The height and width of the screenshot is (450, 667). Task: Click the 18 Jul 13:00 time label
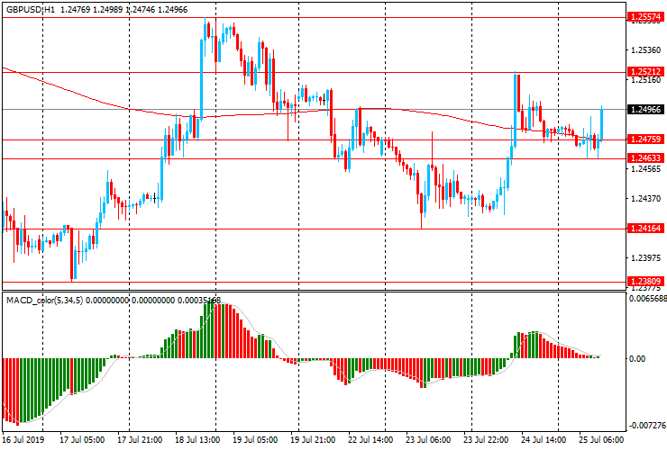[197, 439]
